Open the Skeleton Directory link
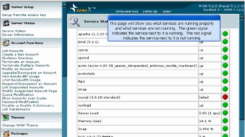Image resolution: width=245 pixels, height=137 pixels. point(17,58)
